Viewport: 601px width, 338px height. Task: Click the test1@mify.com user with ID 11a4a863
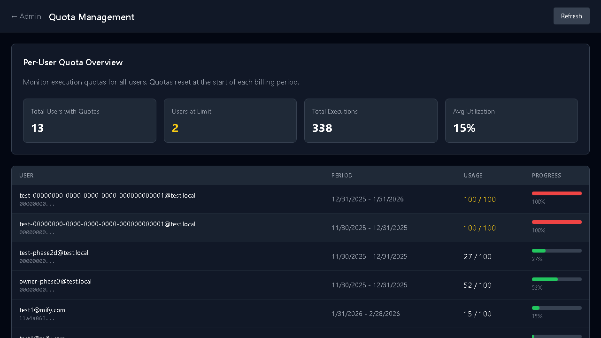(42, 310)
